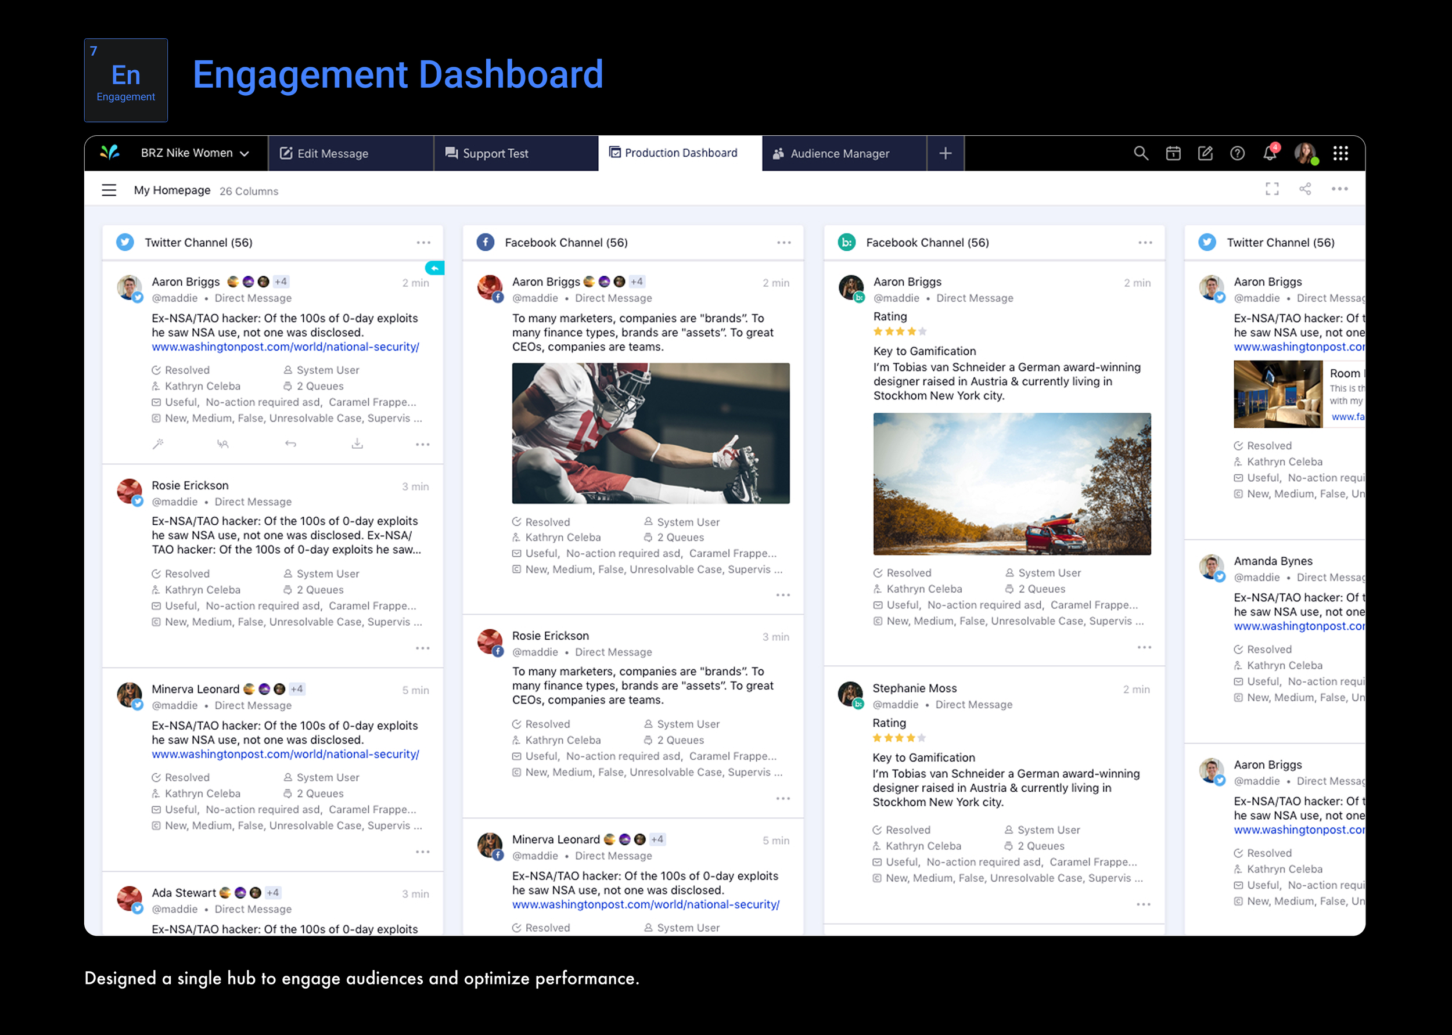Click reply arrow icon on Aaron Briggs tweet

tap(291, 444)
